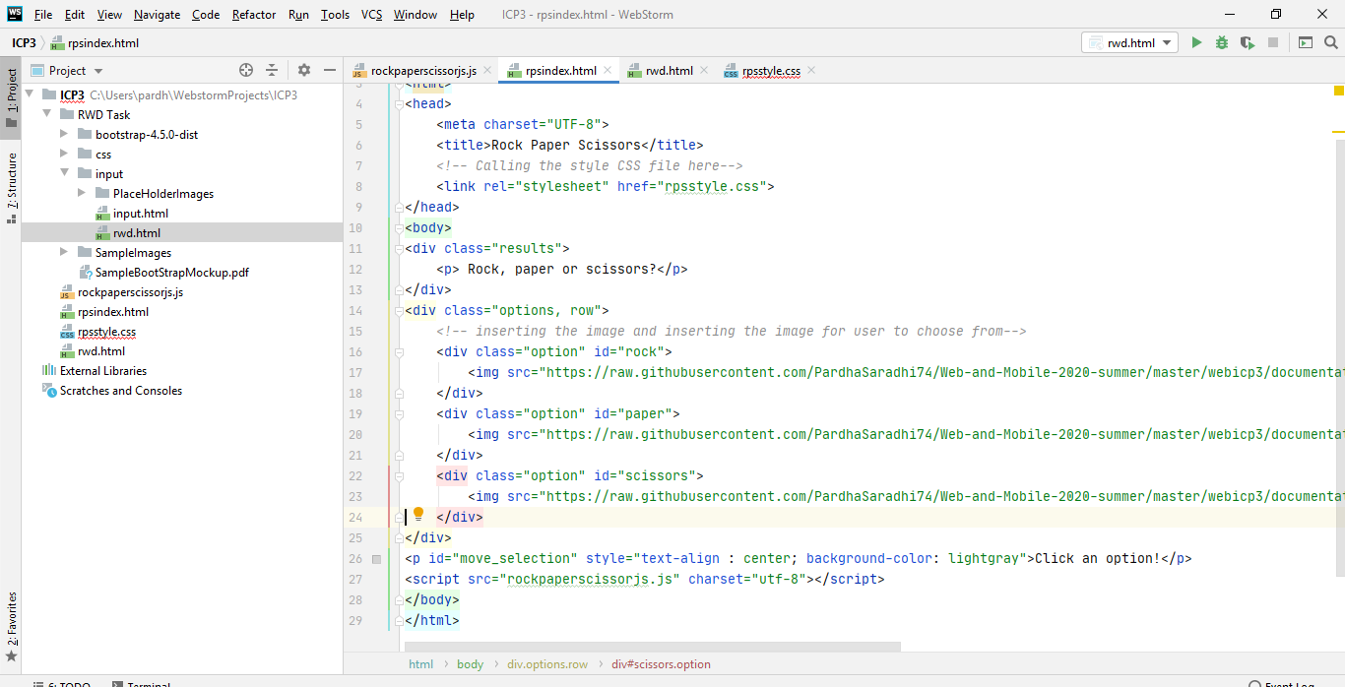
Task: Expand the PlaceHolderImages folder arrow
Action: click(82, 193)
